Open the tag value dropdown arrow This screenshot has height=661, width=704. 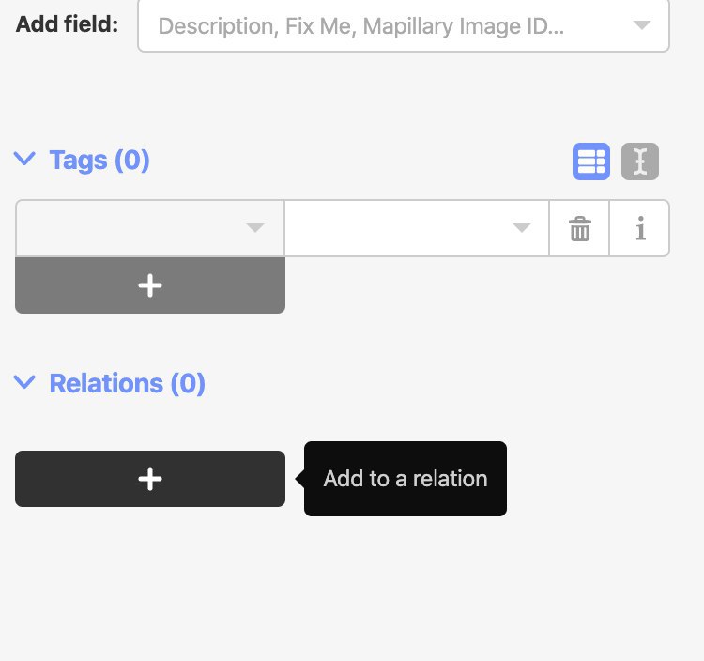521,227
